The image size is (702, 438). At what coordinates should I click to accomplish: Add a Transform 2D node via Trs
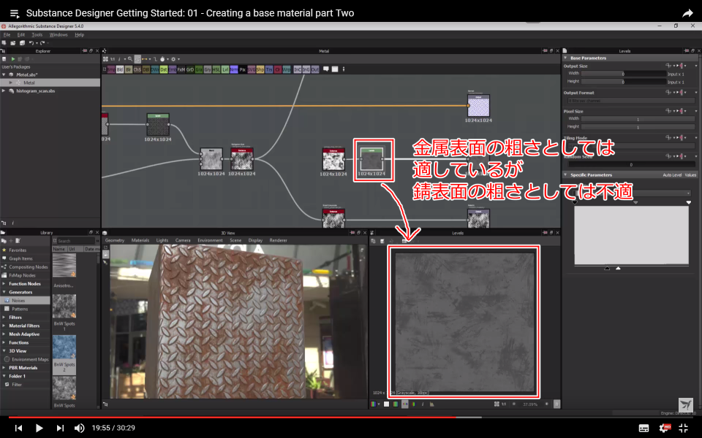pos(269,70)
